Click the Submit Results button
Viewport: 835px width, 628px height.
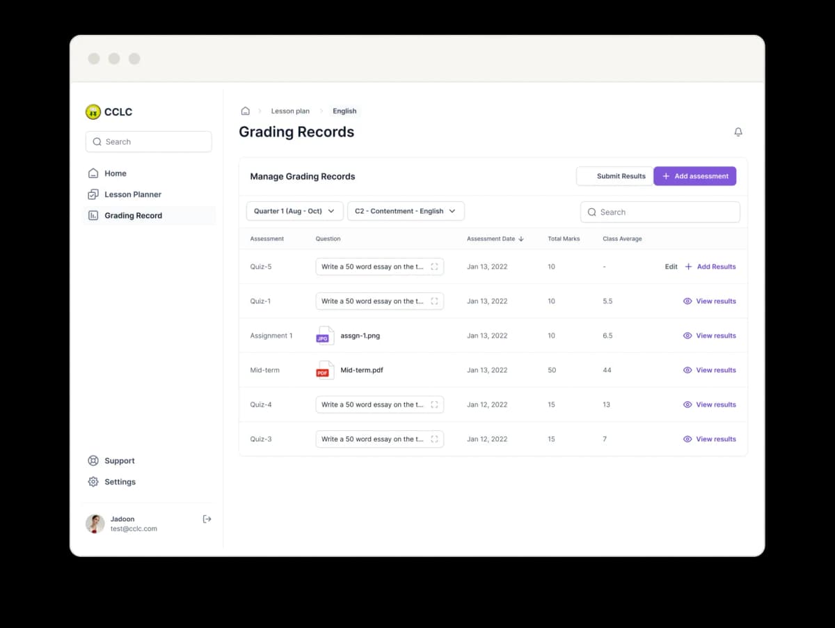[615, 176]
